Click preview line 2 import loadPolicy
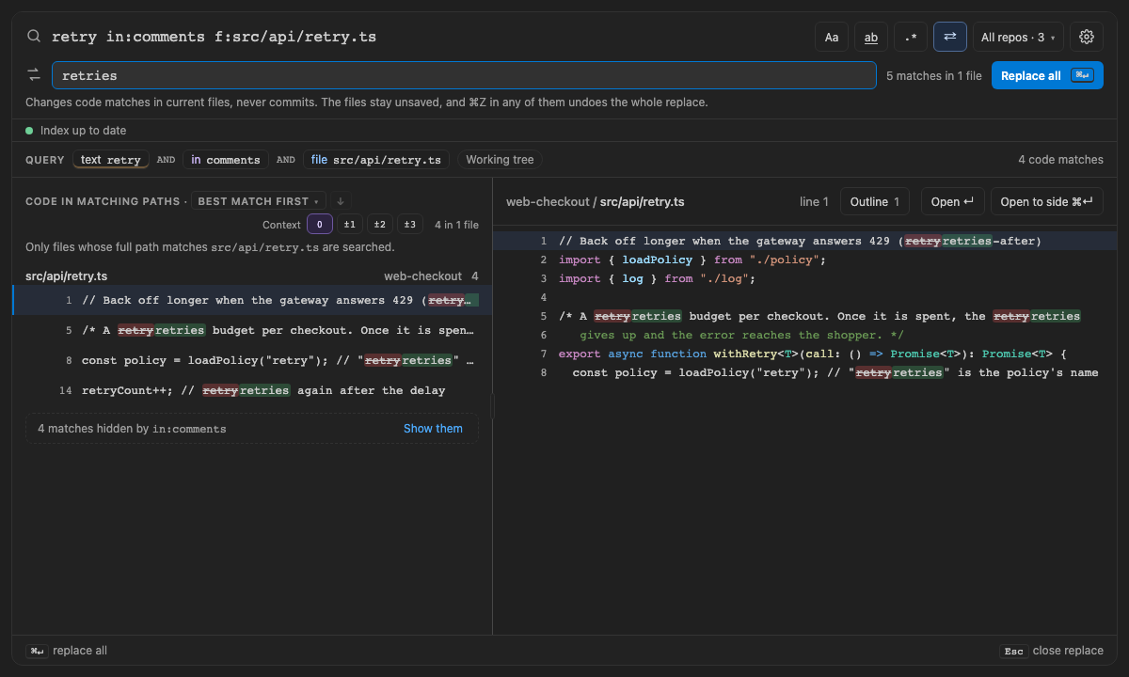The width and height of the screenshot is (1129, 677). click(805, 260)
